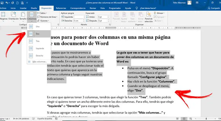Switch to the Insertar tab

pyautogui.click(x=23, y=8)
